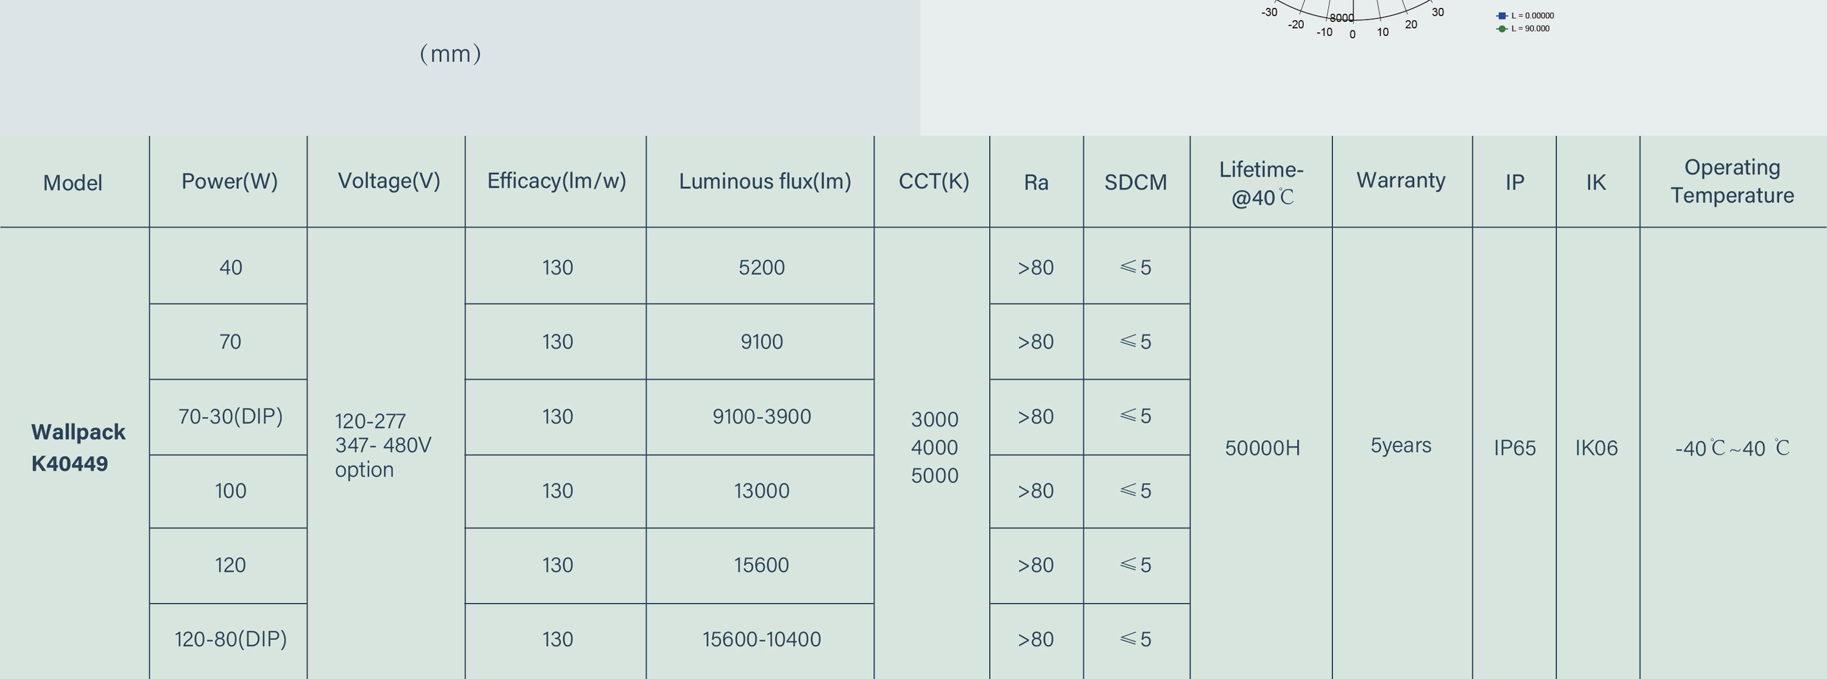Select the IK06 rating cell
Screen dimensions: 1827x679
coord(1597,448)
